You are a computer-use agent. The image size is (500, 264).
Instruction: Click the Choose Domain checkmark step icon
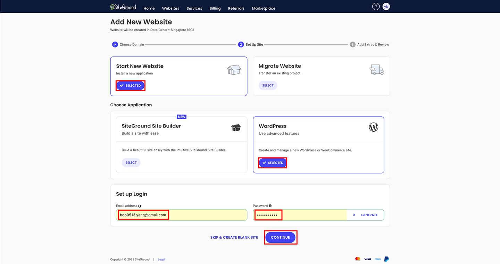115,44
